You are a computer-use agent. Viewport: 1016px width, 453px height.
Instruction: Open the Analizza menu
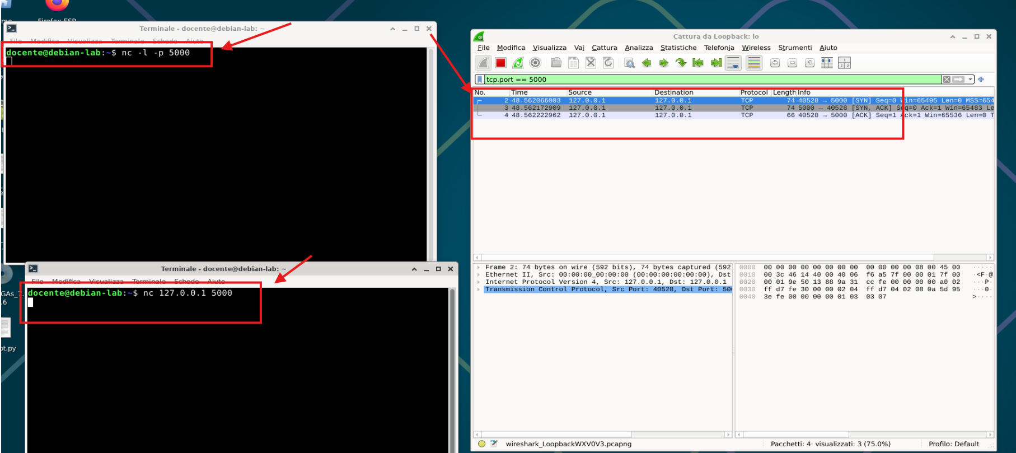[x=639, y=48]
